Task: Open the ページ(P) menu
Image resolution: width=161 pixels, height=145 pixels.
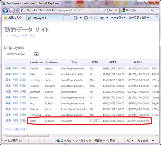Action: click(x=118, y=18)
